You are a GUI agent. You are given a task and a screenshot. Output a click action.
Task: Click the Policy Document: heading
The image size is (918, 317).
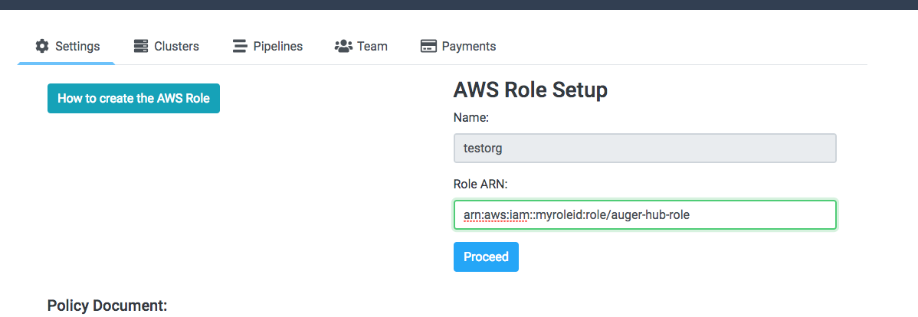click(x=107, y=306)
